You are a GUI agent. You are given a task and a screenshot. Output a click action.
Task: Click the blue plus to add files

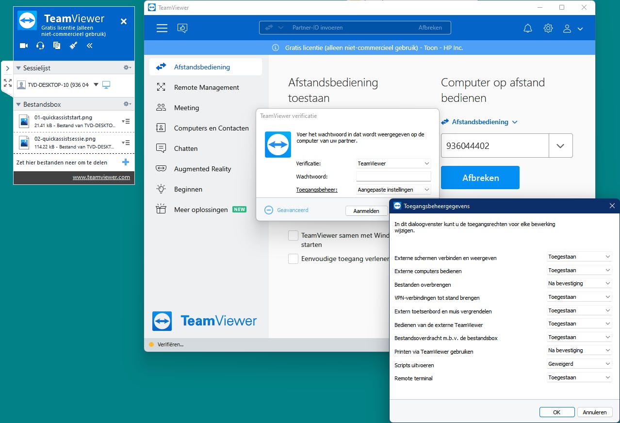coord(126,162)
